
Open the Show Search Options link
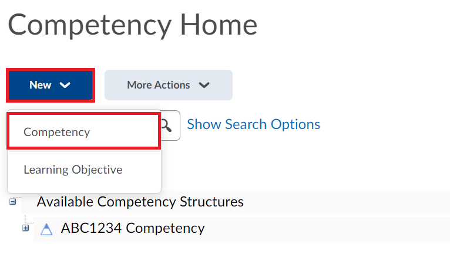pyautogui.click(x=253, y=124)
